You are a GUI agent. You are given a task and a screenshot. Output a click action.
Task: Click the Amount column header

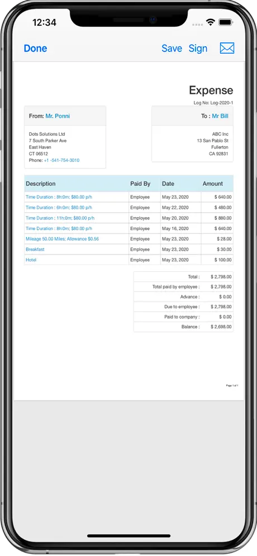pos(213,184)
